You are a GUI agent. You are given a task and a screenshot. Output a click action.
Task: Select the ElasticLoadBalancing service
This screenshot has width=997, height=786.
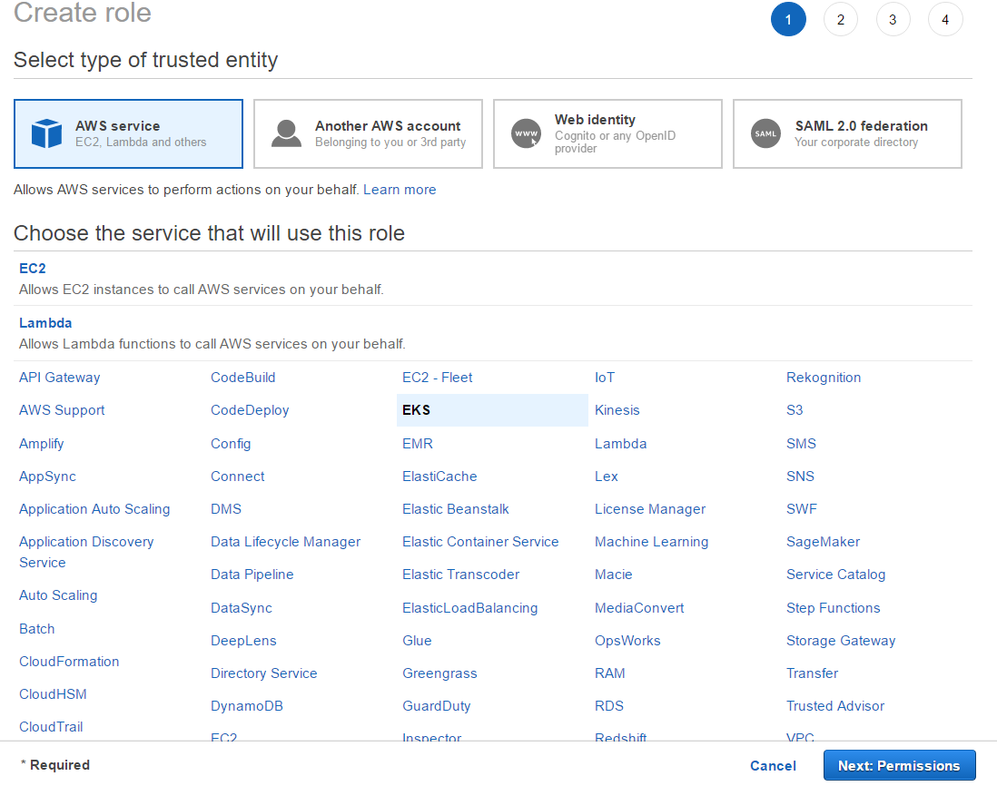coord(469,608)
